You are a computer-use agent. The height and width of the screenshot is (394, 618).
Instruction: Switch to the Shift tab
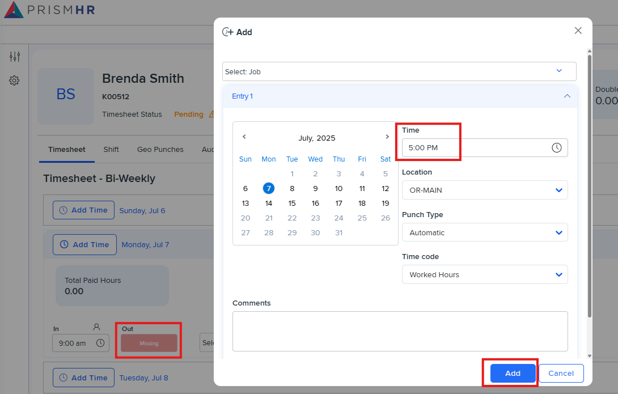pos(111,149)
